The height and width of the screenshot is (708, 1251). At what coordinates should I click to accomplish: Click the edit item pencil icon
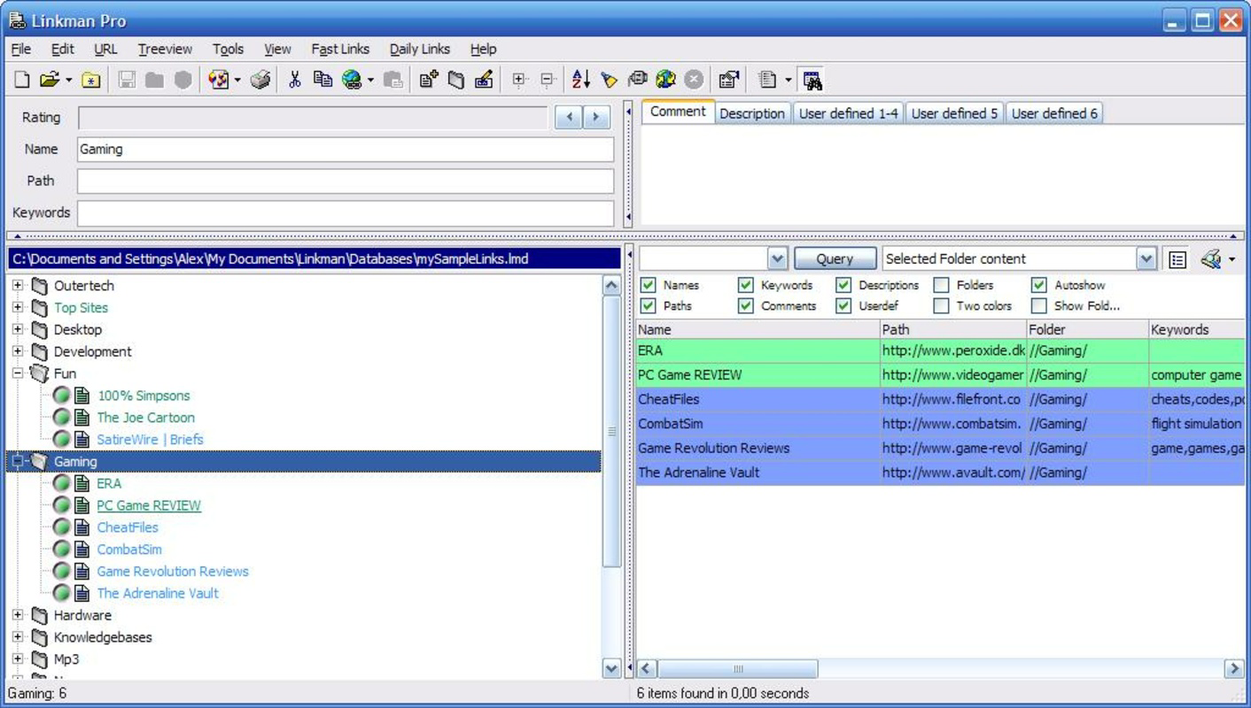484,80
